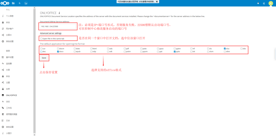Screen dimensions: 276x136
Task: Click the Nextcloud logo in the header
Action: tap(5, 3)
